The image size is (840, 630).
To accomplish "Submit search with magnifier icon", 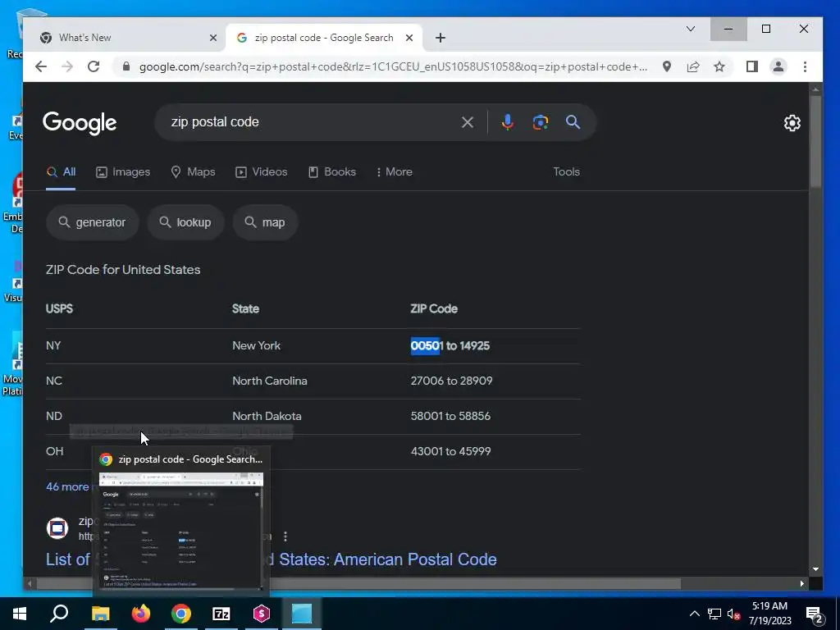I will point(573,122).
